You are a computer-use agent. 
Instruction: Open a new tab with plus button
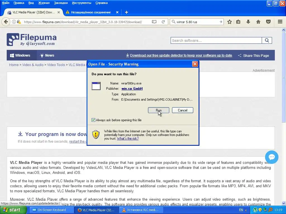127,12
